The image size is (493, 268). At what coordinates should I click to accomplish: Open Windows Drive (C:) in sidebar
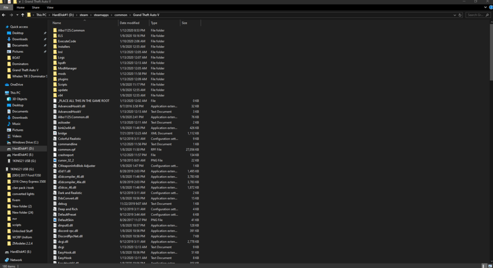coord(25,142)
